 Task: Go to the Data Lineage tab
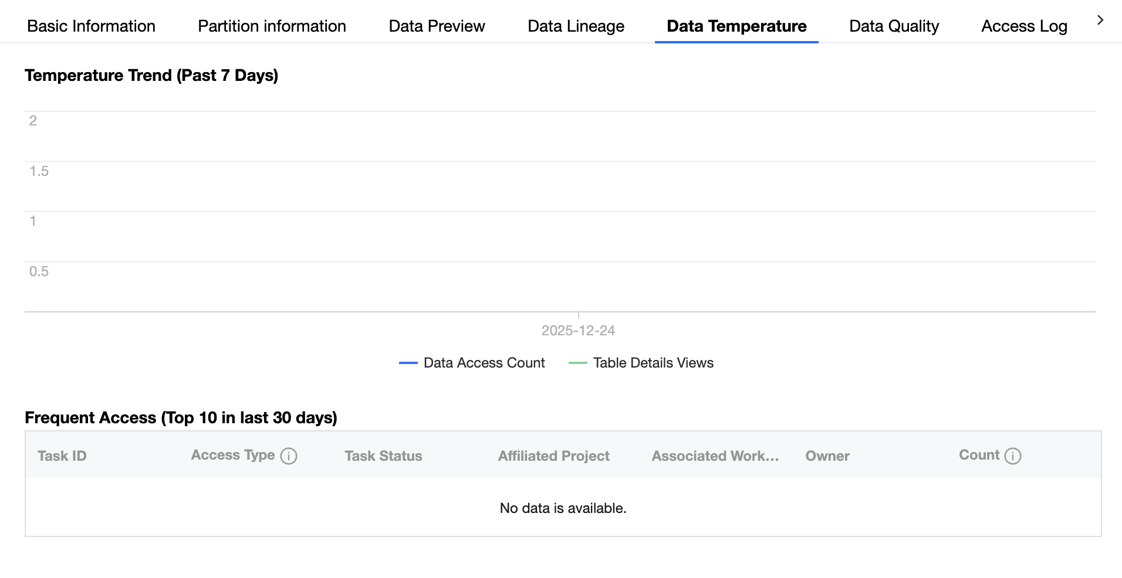pyautogui.click(x=576, y=26)
